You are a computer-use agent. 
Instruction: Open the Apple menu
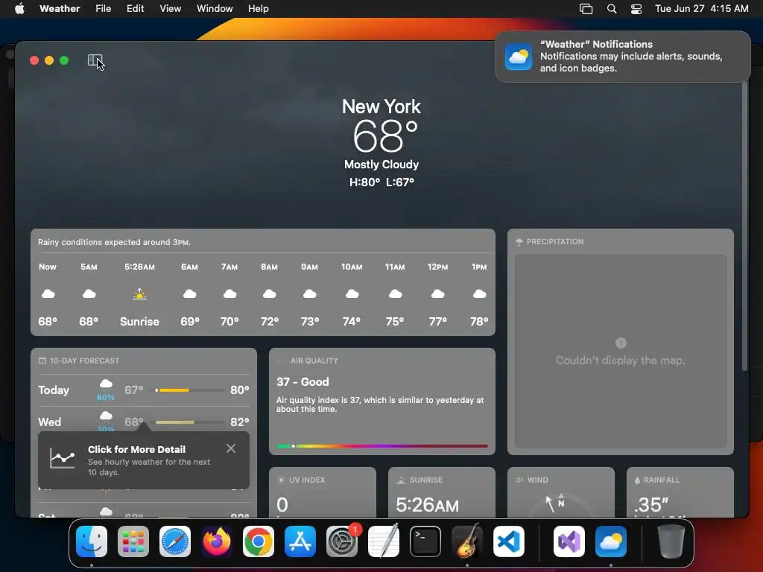click(x=19, y=8)
